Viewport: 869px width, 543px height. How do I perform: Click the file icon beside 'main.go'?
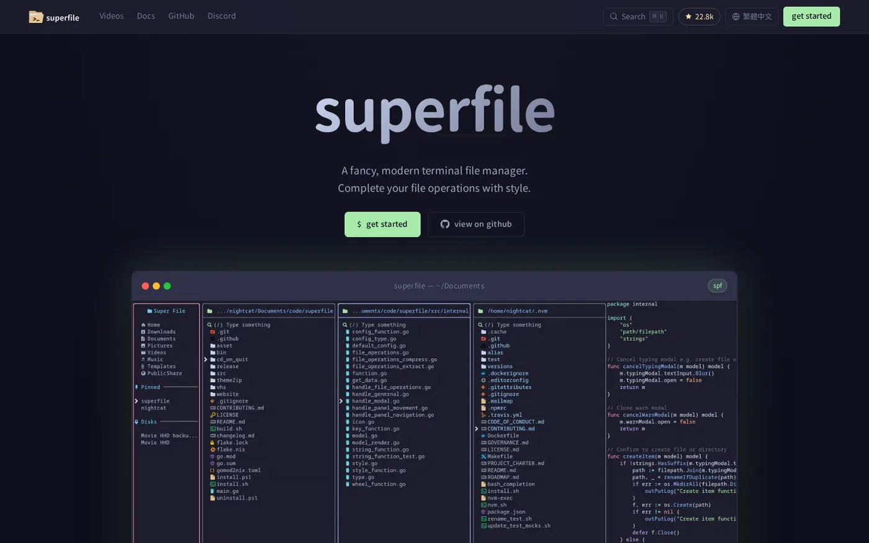click(x=213, y=491)
